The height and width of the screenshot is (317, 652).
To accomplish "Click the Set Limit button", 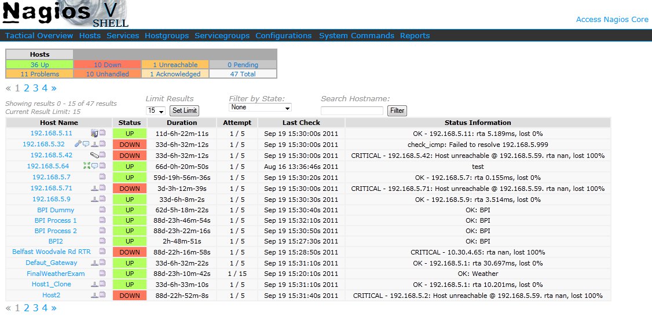I will (x=185, y=110).
